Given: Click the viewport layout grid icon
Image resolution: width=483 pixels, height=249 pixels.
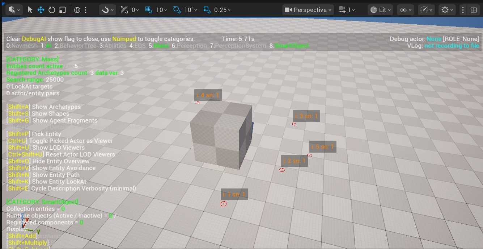Looking at the screenshot, I should point(474,10).
